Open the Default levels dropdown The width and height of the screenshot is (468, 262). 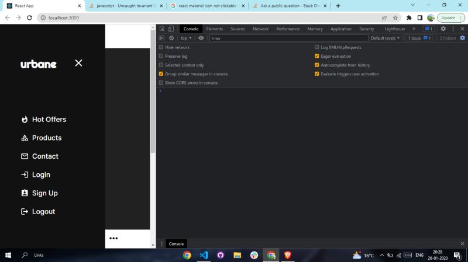(x=385, y=38)
